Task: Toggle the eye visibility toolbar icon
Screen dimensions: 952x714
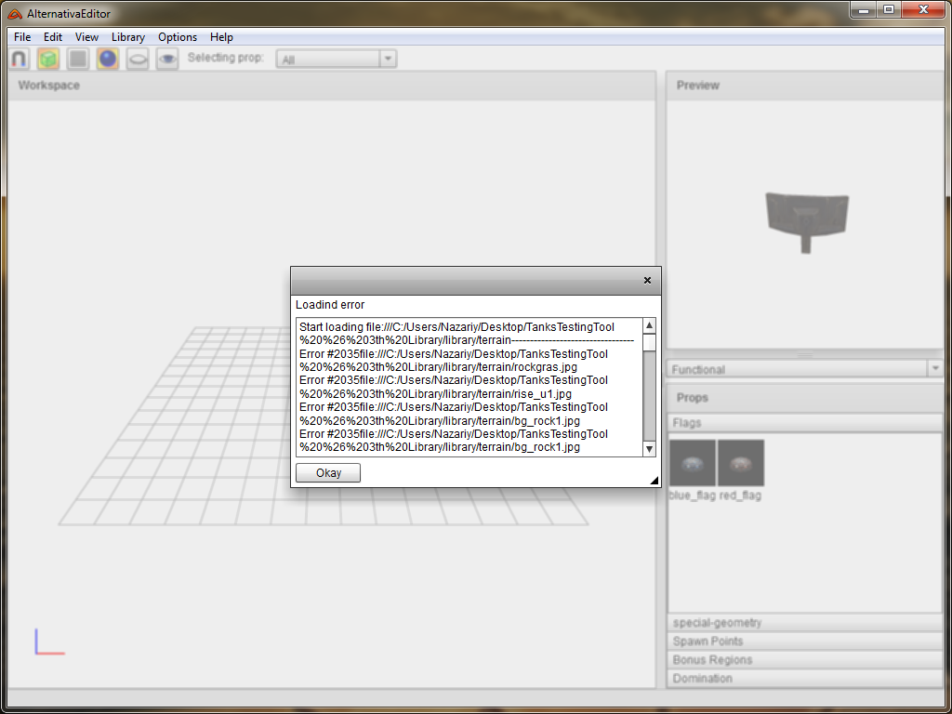Action: [x=167, y=59]
